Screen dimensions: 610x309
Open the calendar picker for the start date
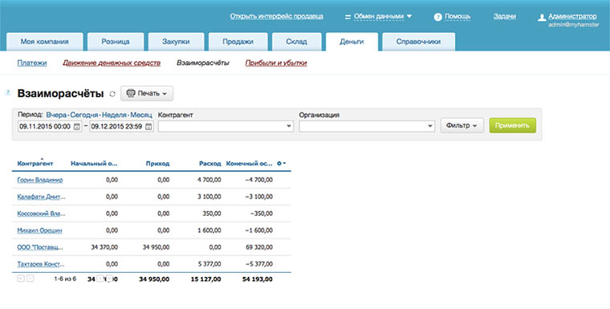click(x=76, y=127)
